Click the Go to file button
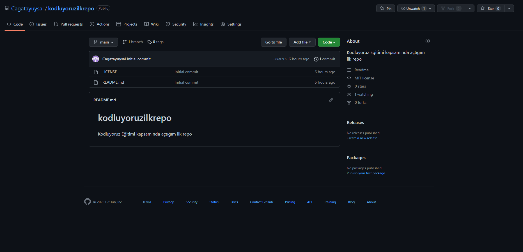 (x=274, y=42)
